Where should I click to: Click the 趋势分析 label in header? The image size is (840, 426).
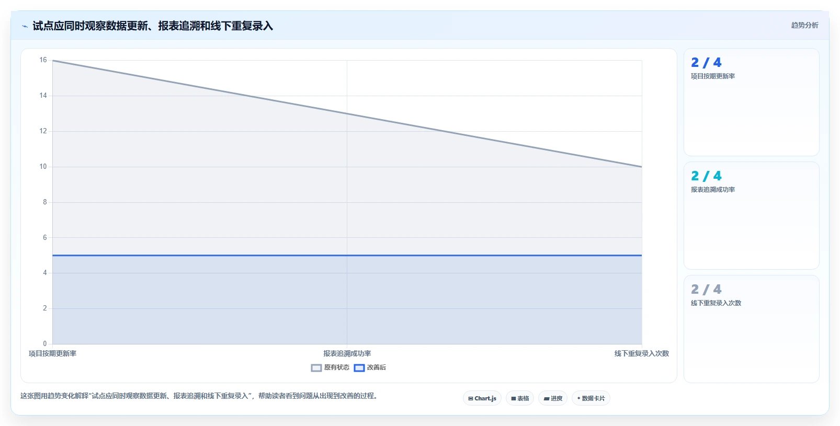[804, 25]
